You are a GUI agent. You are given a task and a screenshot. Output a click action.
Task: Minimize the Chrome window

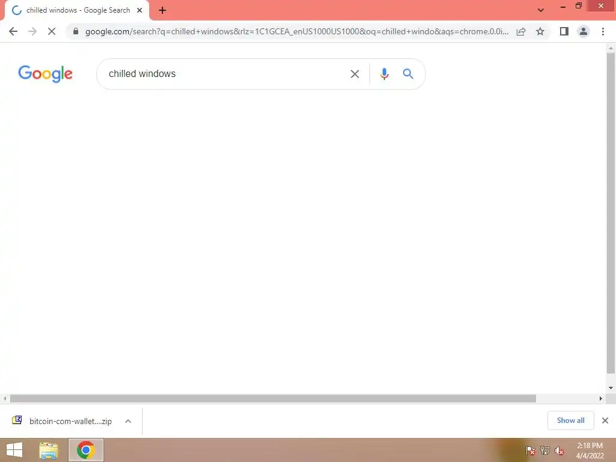563,7
